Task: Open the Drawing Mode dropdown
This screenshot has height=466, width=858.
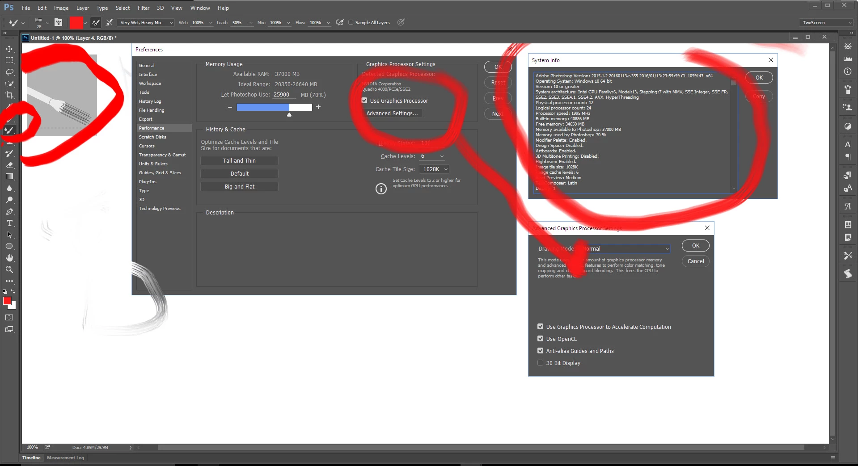Action: point(626,248)
